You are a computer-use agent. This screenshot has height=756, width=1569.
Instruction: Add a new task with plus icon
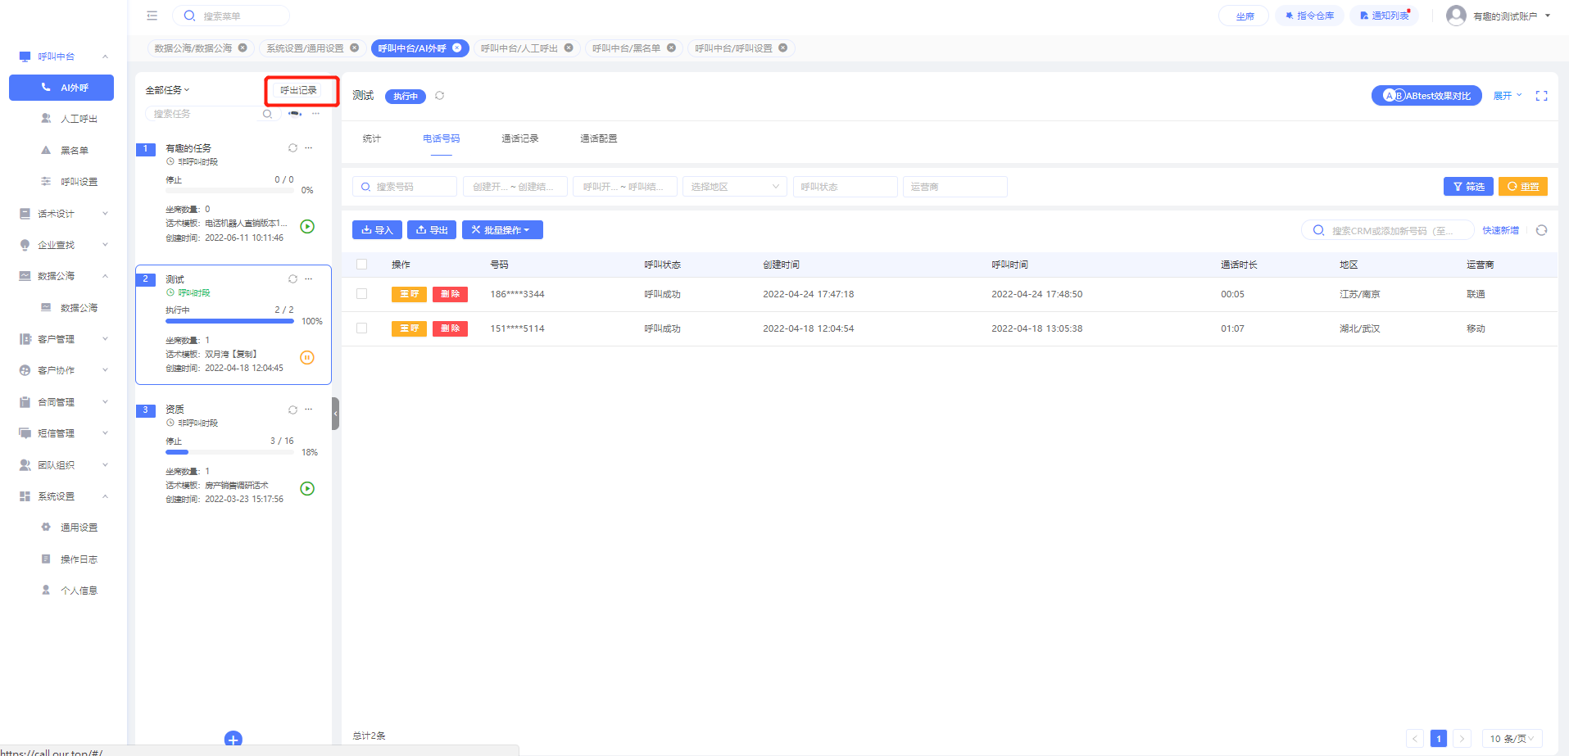click(234, 740)
